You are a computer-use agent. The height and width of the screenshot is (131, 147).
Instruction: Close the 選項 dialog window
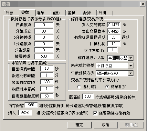click(143, 4)
